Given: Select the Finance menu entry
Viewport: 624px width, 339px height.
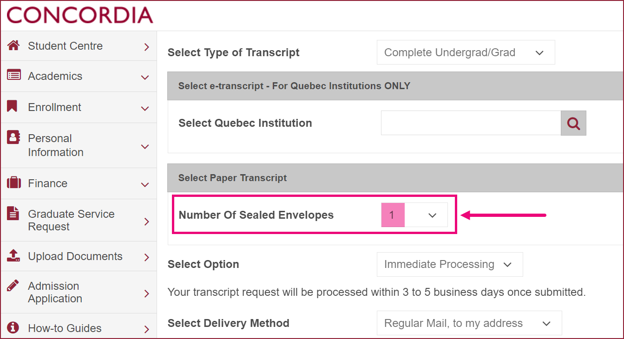Looking at the screenshot, I should [47, 183].
